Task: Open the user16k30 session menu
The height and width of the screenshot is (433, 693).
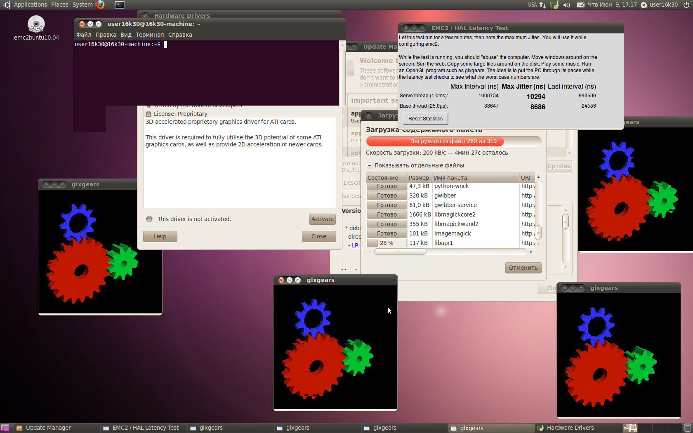Action: 659,5
